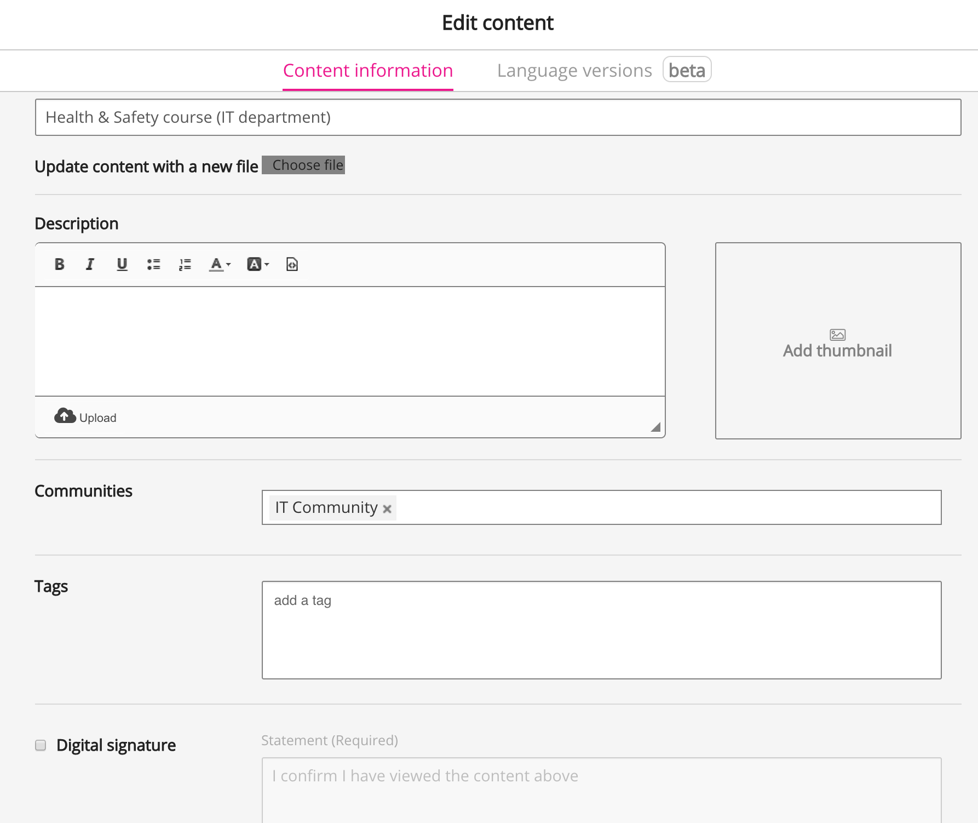The image size is (978, 823).
Task: Click the source code view icon
Action: (292, 265)
